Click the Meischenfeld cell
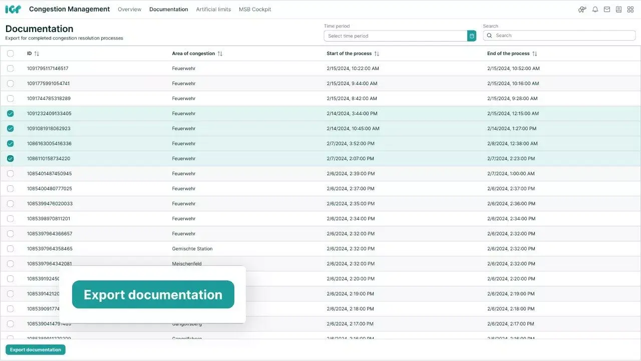The height and width of the screenshot is (361, 641). [187, 264]
